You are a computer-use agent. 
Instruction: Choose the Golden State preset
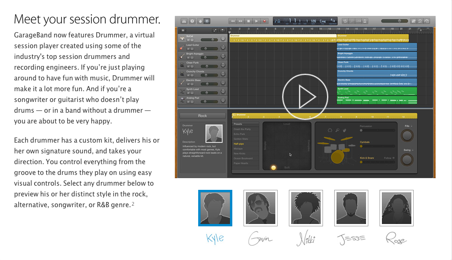(241, 139)
